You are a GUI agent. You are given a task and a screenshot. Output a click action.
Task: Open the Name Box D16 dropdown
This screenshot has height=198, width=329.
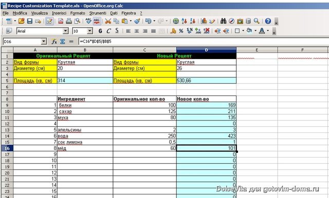tap(44, 42)
